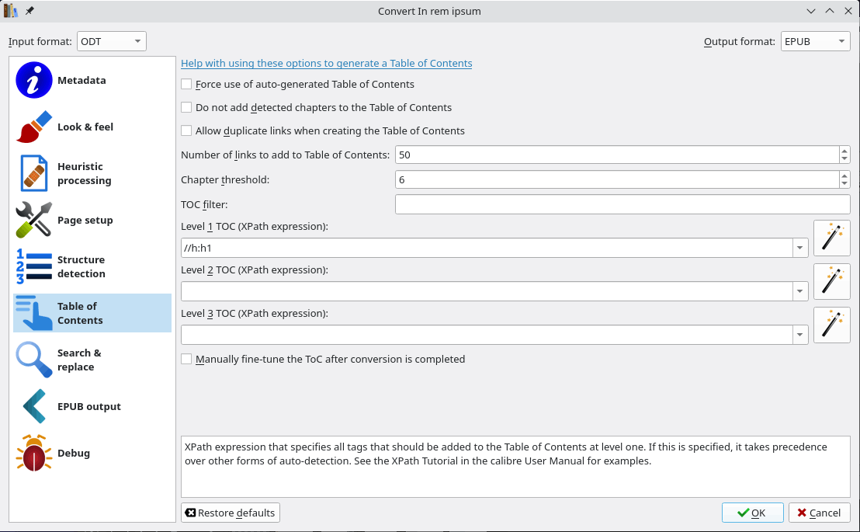860x532 pixels.
Task: Enable Force use of auto-generated Table of Contents
Action: (x=186, y=85)
